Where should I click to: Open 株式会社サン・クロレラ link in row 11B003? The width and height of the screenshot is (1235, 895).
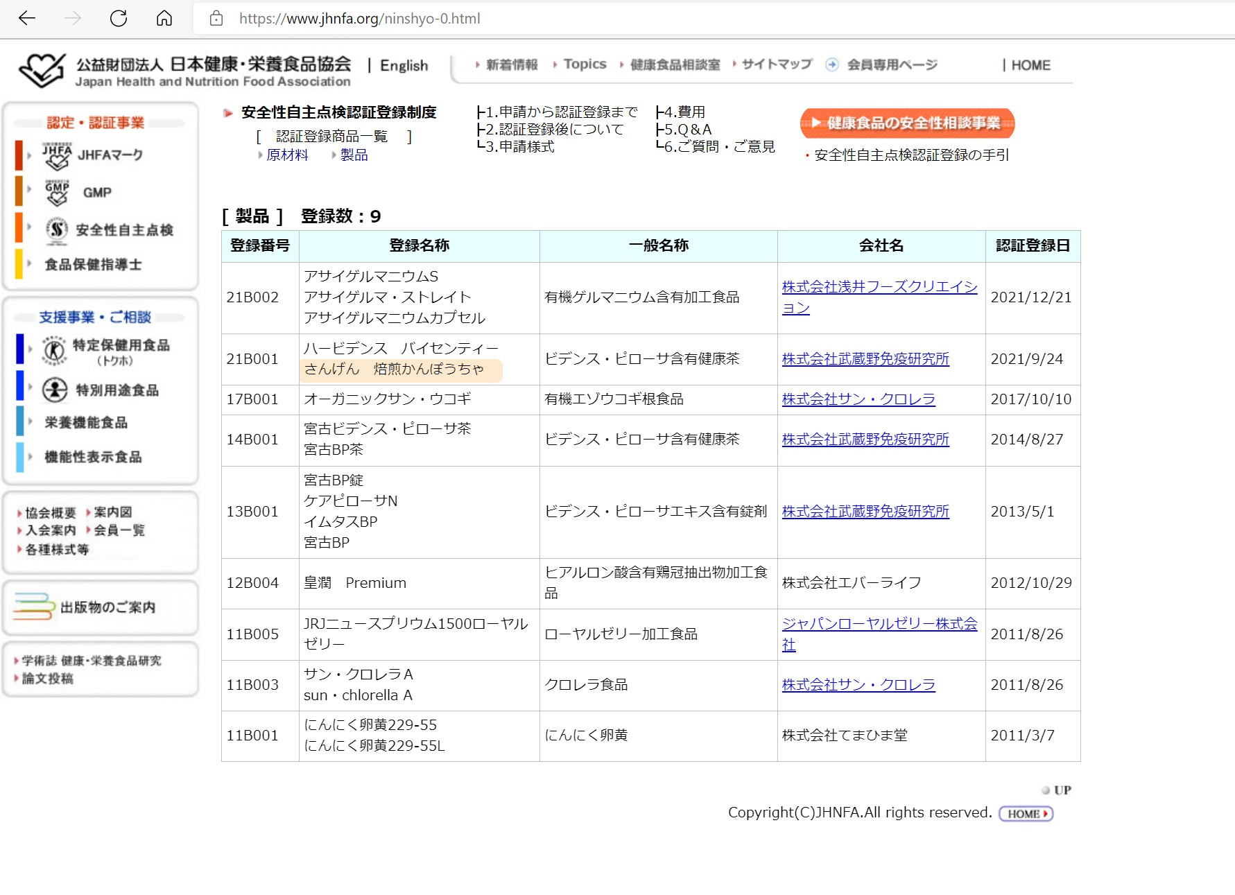pyautogui.click(x=858, y=685)
